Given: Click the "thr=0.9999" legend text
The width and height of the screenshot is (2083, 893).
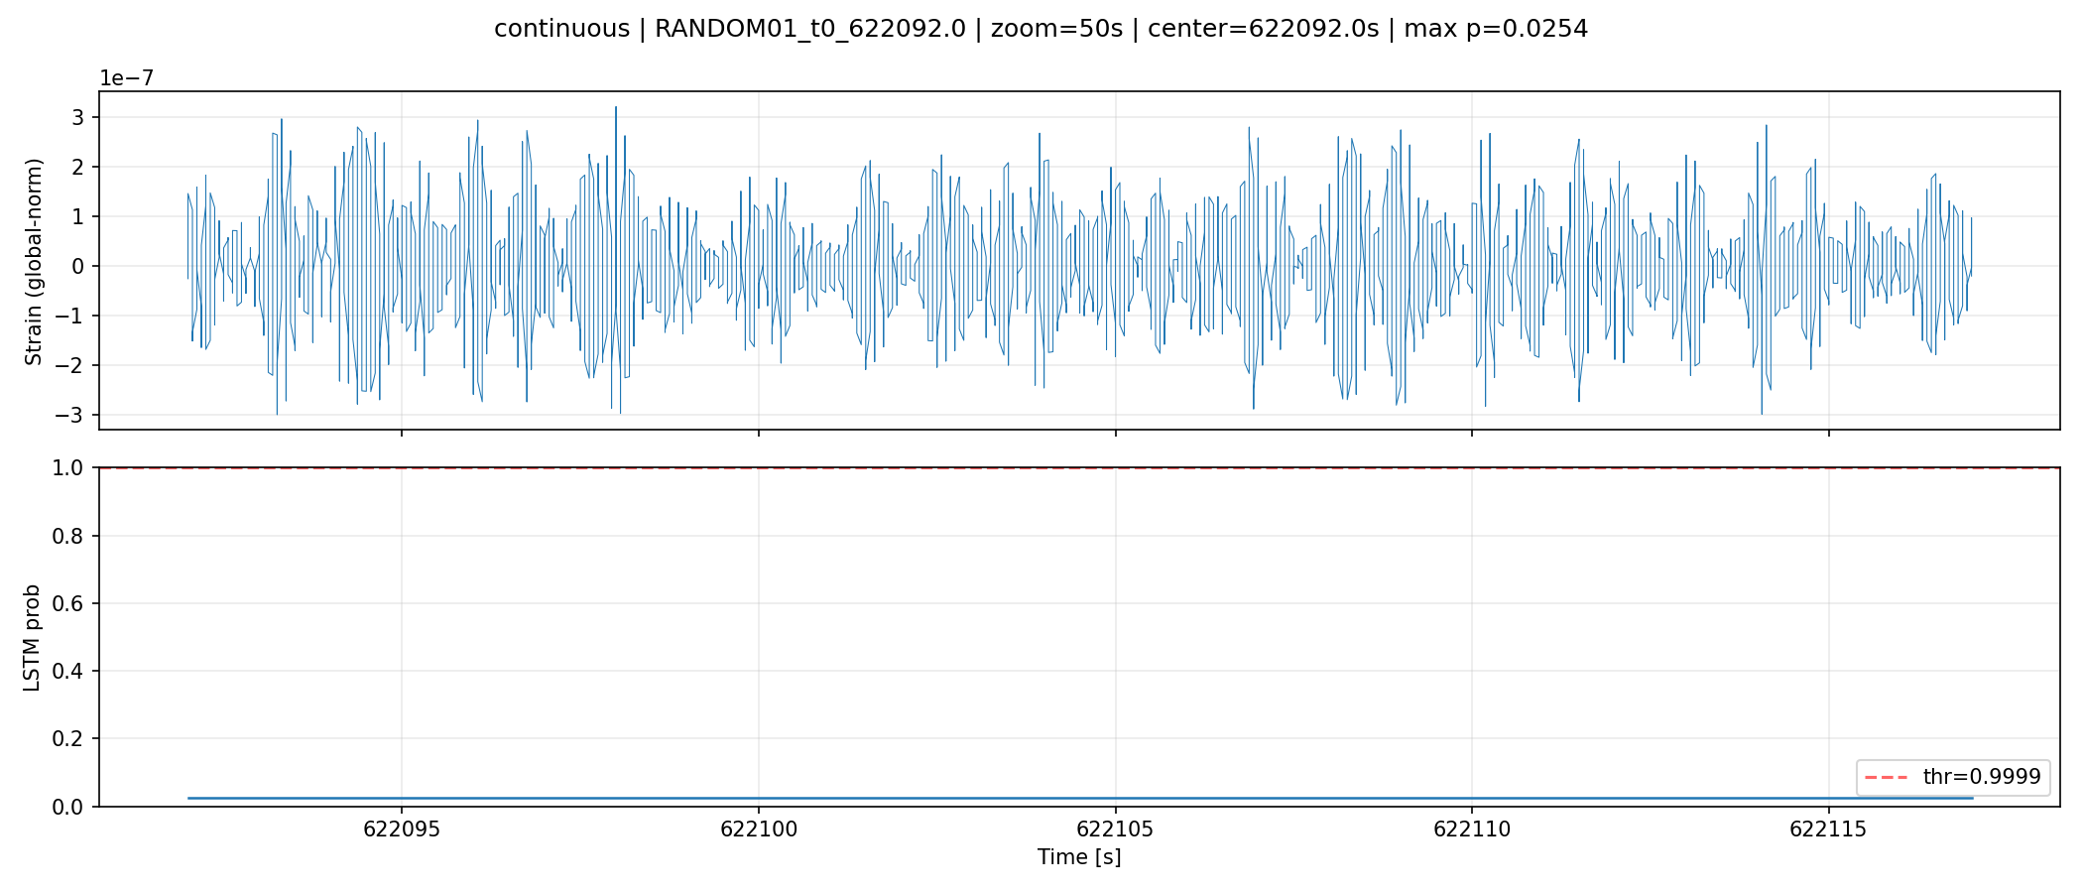Looking at the screenshot, I should click(x=1982, y=777).
